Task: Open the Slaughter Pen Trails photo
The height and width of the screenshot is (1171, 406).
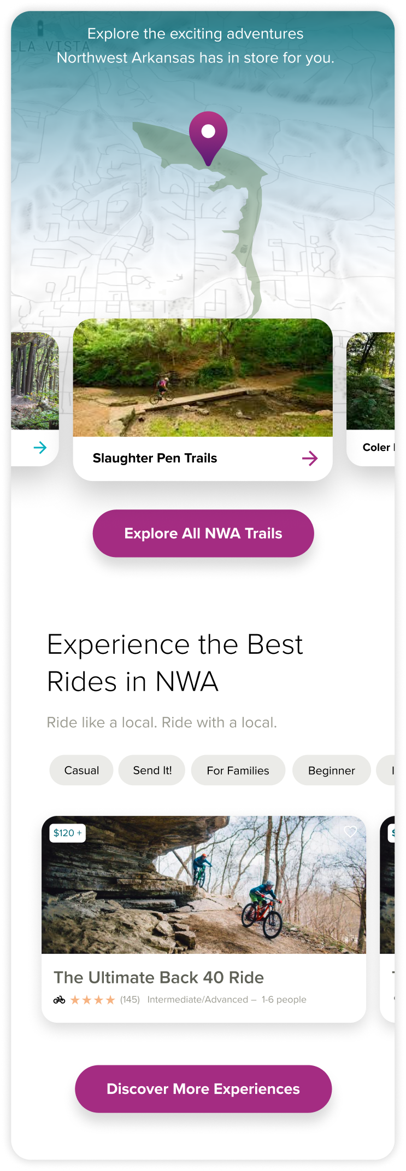Action: coord(203,378)
